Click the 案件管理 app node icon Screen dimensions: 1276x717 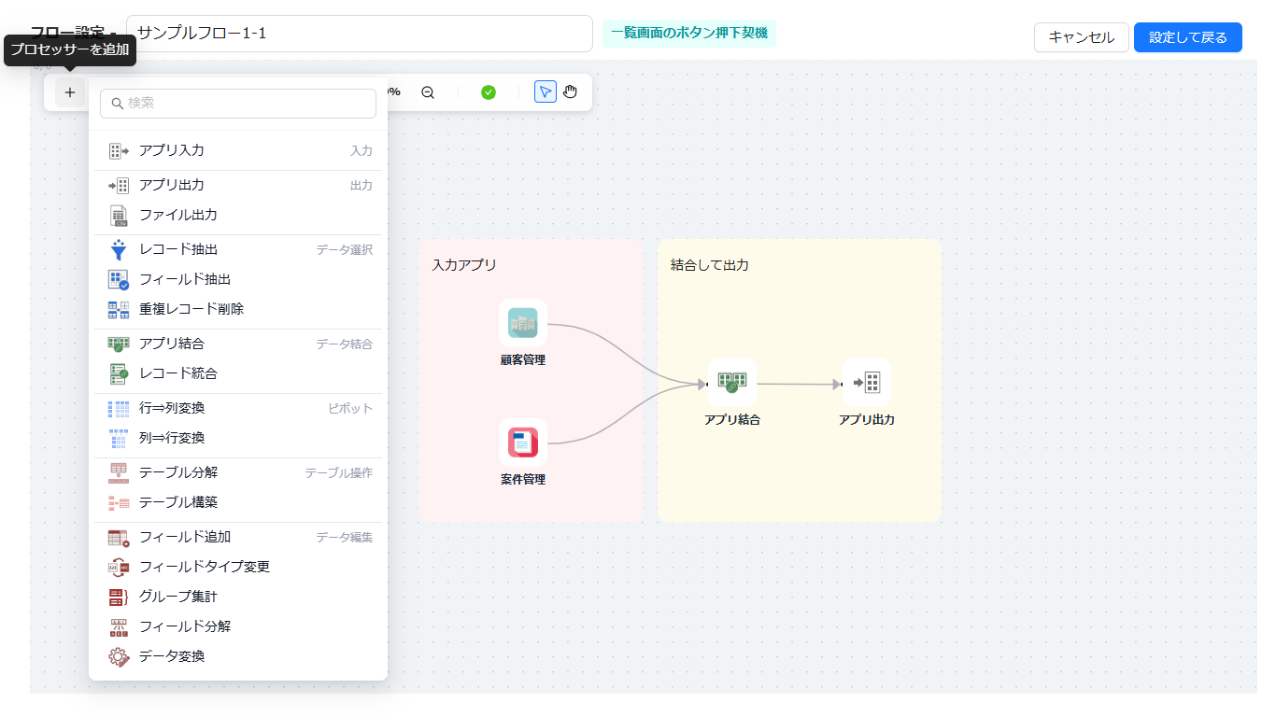[523, 443]
